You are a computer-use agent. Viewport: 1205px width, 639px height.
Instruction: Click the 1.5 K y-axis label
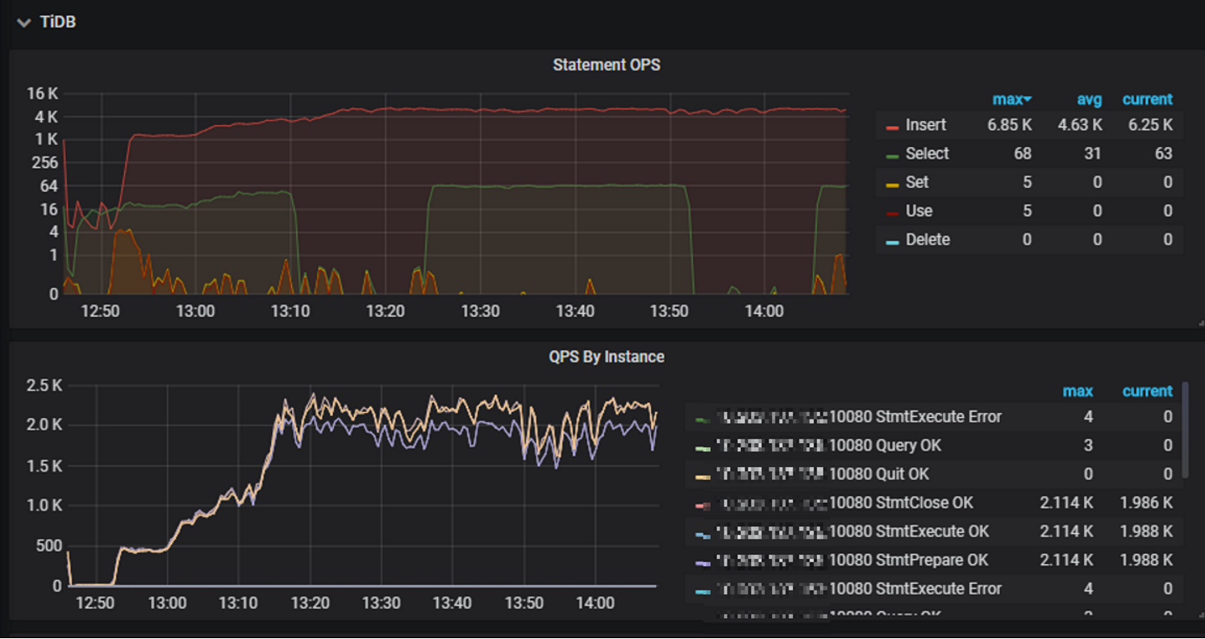[45, 465]
